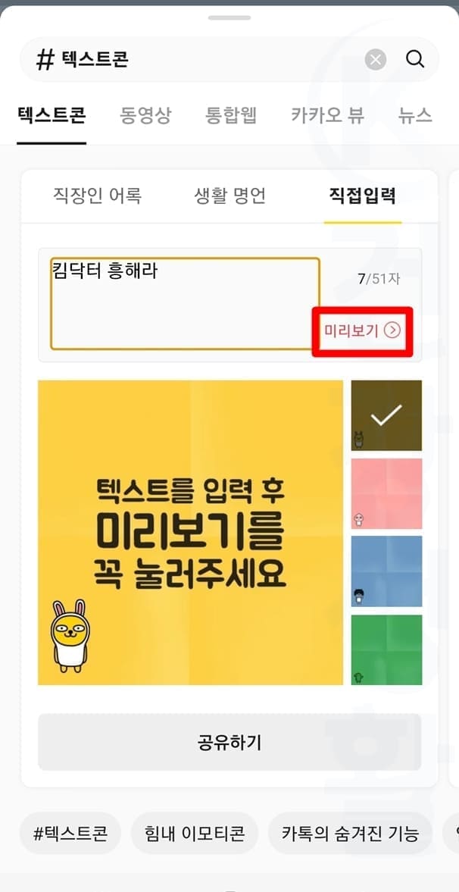This screenshot has height=892, width=459.
Task: Choose the green background theme
Action: (386, 649)
